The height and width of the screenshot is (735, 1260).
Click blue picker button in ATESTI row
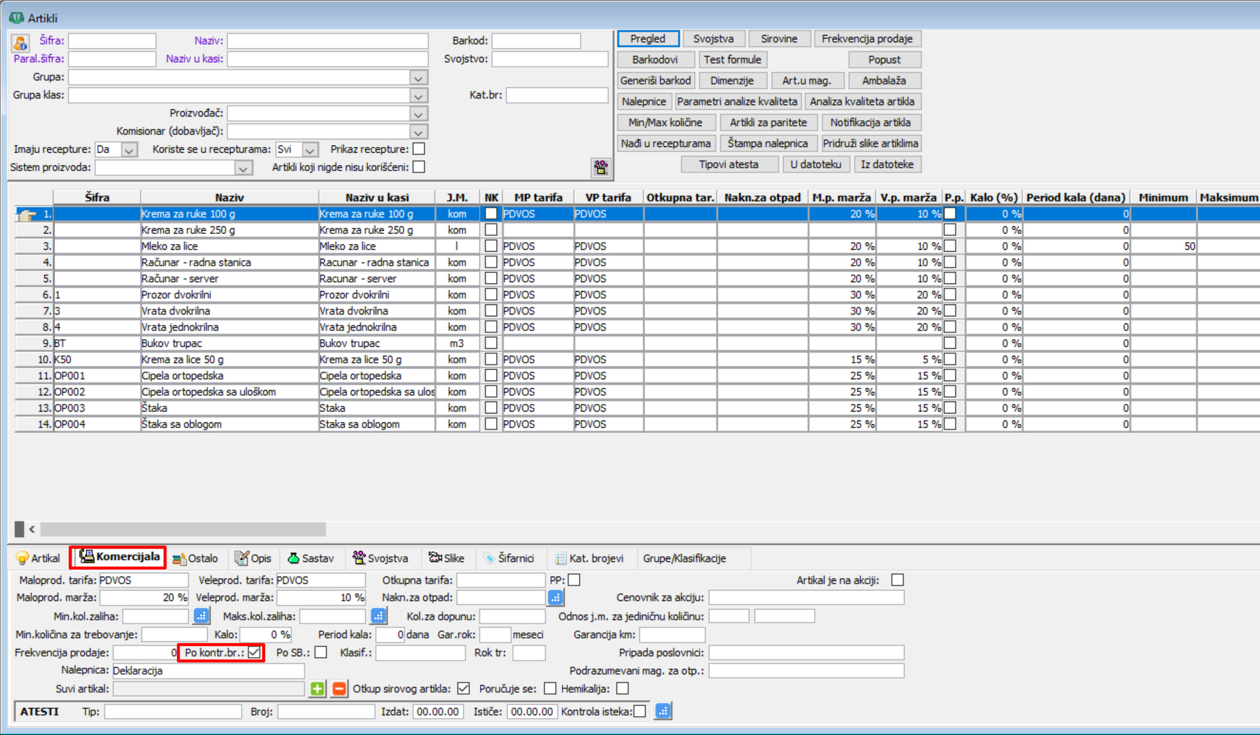[663, 711]
